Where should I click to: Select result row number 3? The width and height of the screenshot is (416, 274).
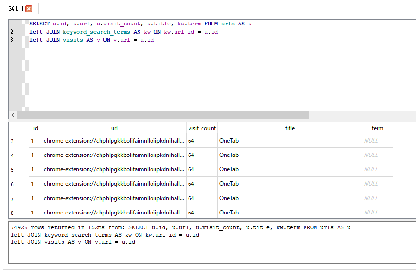[x=13, y=141]
